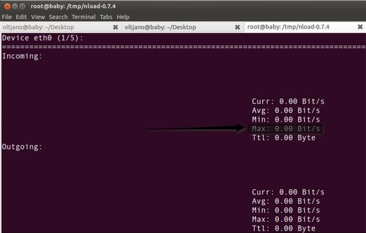366x233 pixels.
Task: Close the second oltjano@baby Desktop tab
Action: (x=237, y=27)
